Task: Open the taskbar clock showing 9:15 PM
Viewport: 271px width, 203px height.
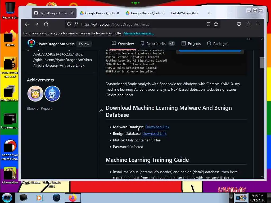Action: [258, 198]
